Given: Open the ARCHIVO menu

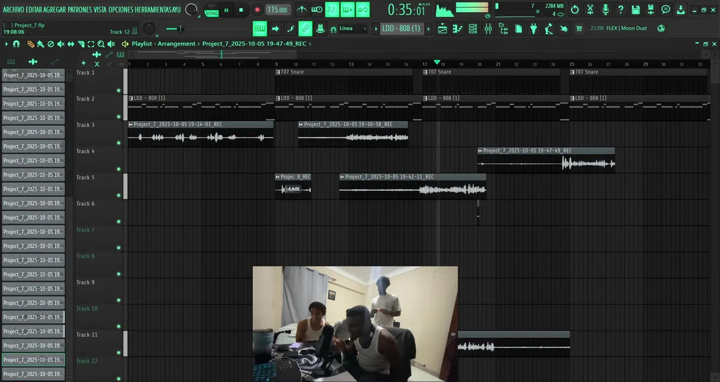Looking at the screenshot, I should tap(13, 10).
